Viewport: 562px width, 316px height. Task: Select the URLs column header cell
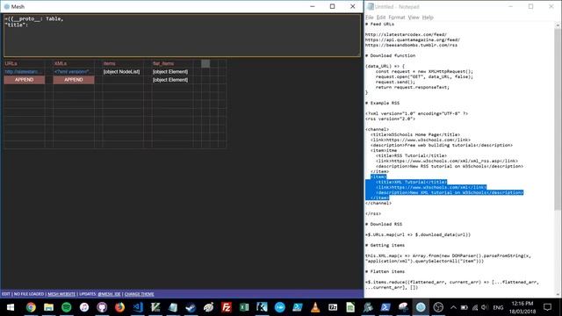pos(25,63)
